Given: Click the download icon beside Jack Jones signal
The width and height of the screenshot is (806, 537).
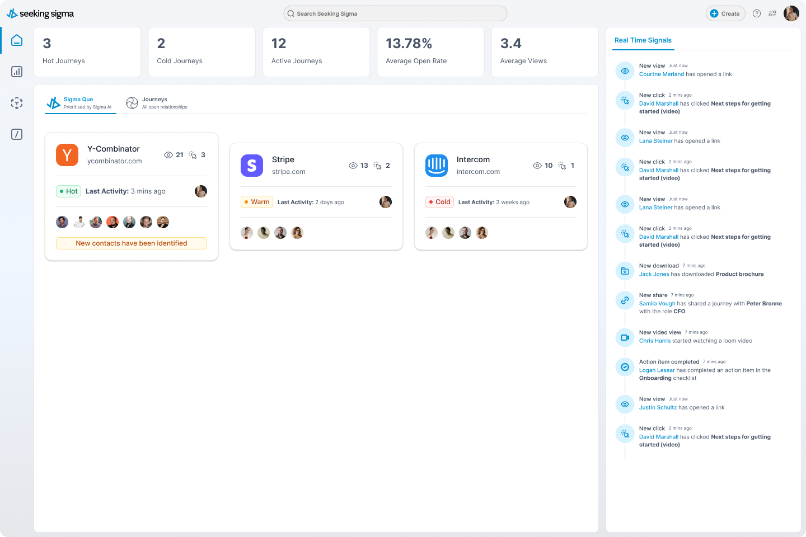Looking at the screenshot, I should 625,271.
